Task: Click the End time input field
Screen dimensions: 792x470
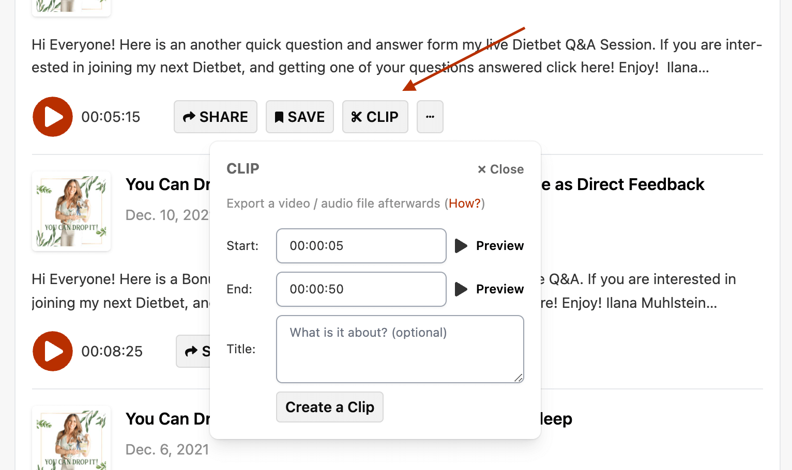Action: point(361,289)
